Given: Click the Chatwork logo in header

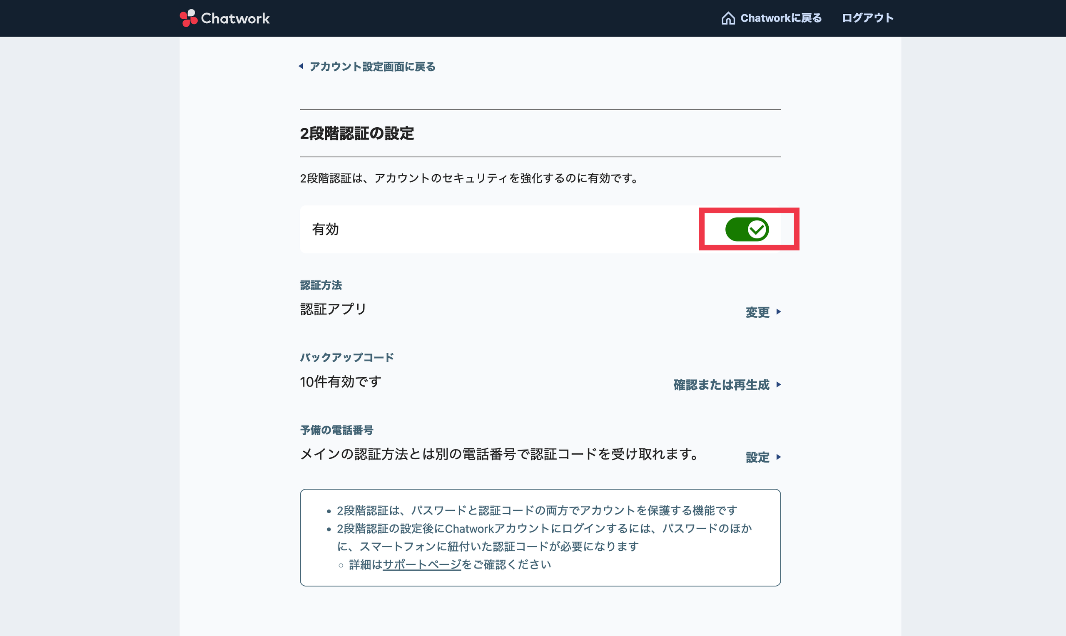Looking at the screenshot, I should (225, 18).
